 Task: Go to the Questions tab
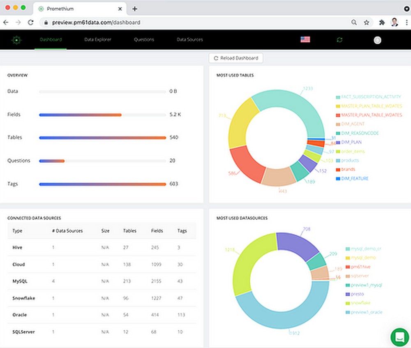click(144, 39)
